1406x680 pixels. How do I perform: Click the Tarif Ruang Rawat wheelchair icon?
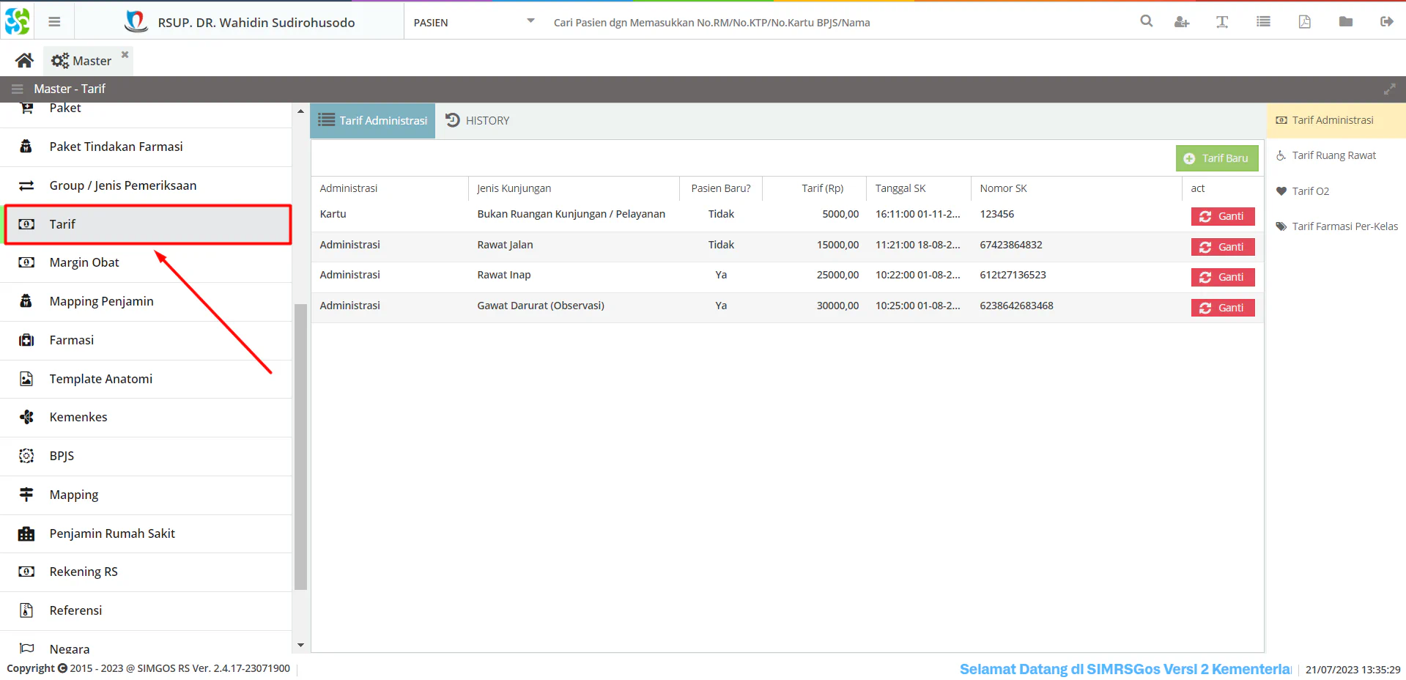[x=1281, y=155]
